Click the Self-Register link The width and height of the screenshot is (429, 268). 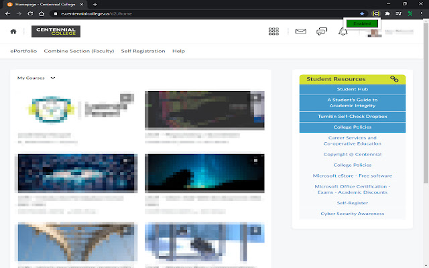click(x=353, y=203)
